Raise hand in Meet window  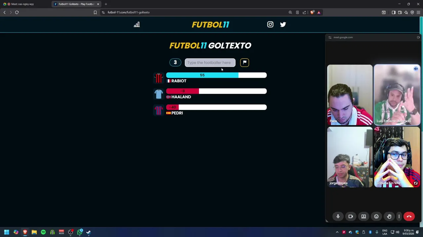point(389,216)
